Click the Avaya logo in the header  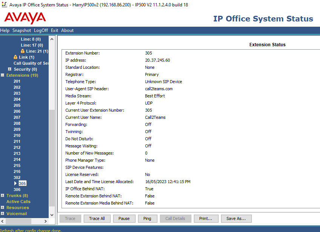click(x=25, y=18)
